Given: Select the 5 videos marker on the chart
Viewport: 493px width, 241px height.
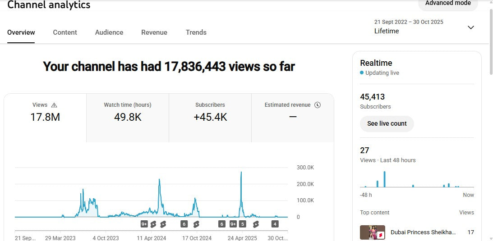Looking at the screenshot, I should click(243, 224).
